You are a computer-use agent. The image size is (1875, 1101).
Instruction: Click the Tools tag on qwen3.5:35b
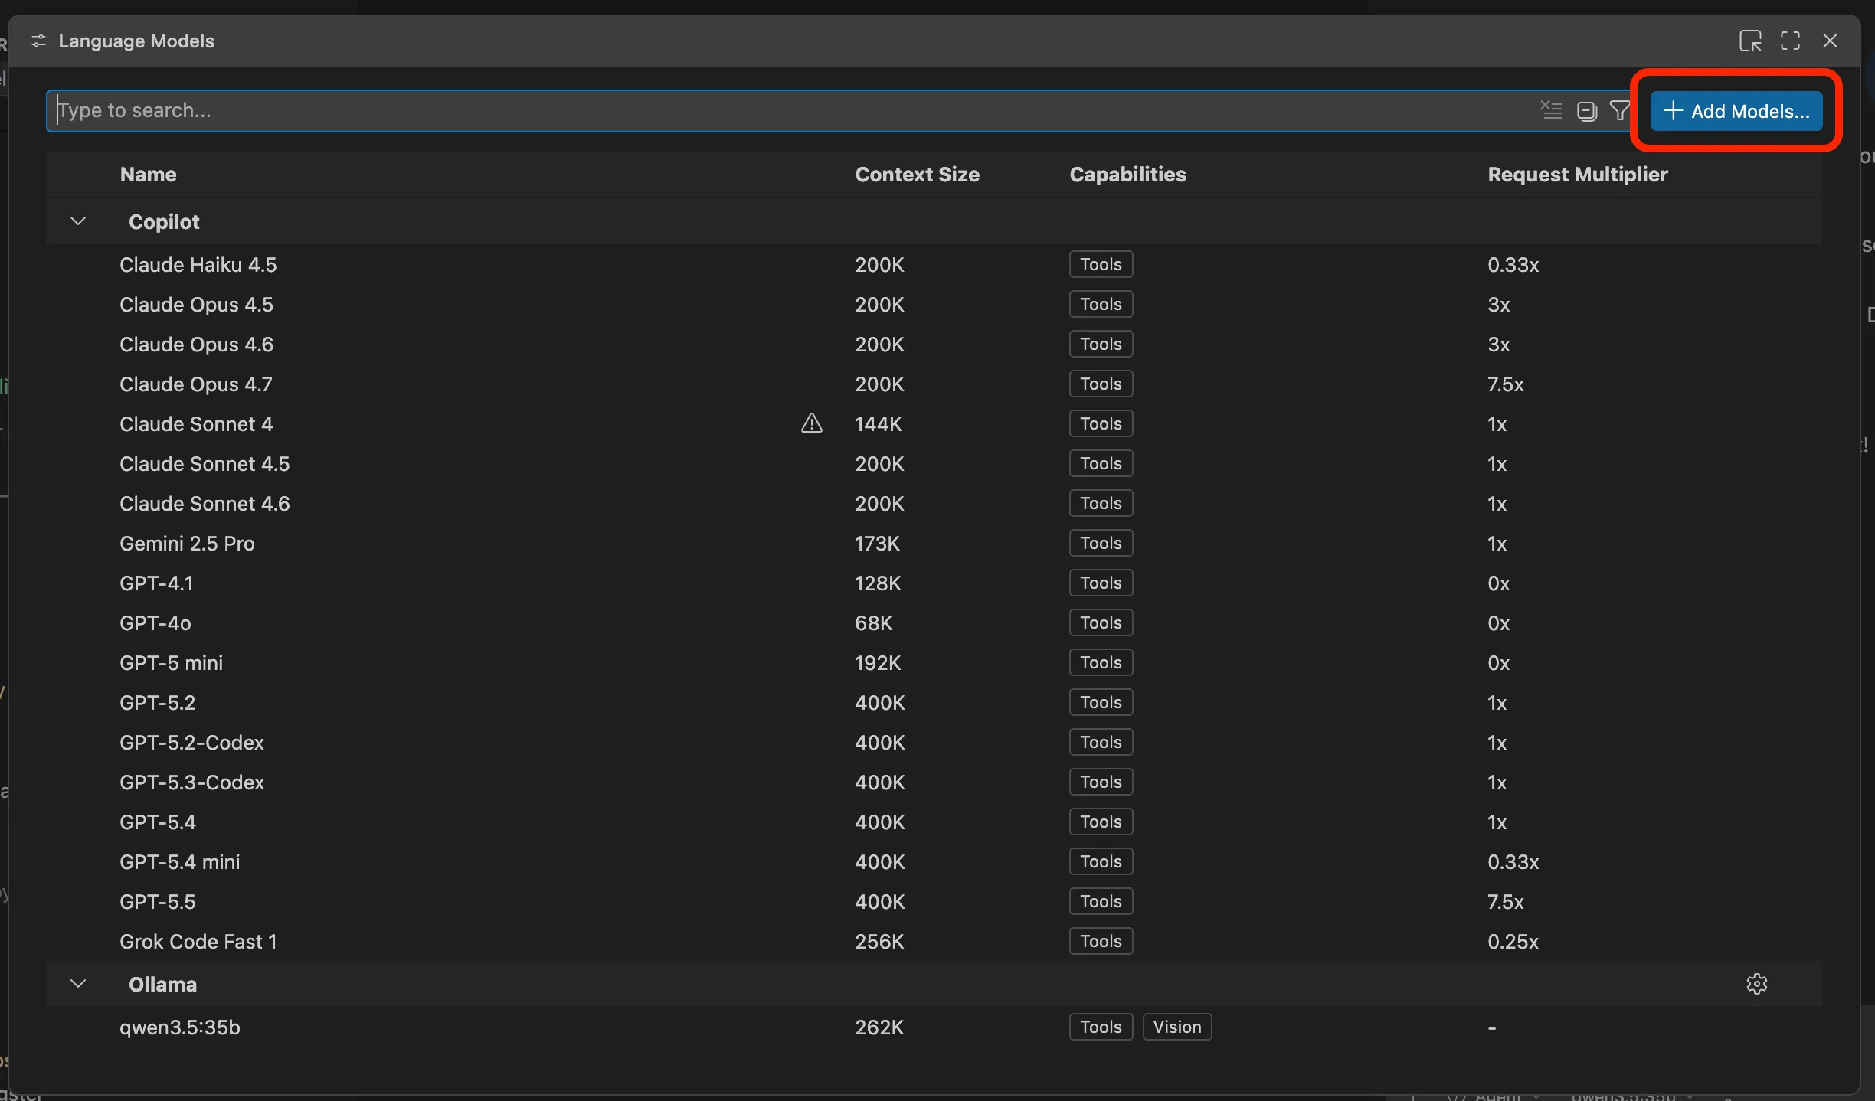(x=1101, y=1027)
